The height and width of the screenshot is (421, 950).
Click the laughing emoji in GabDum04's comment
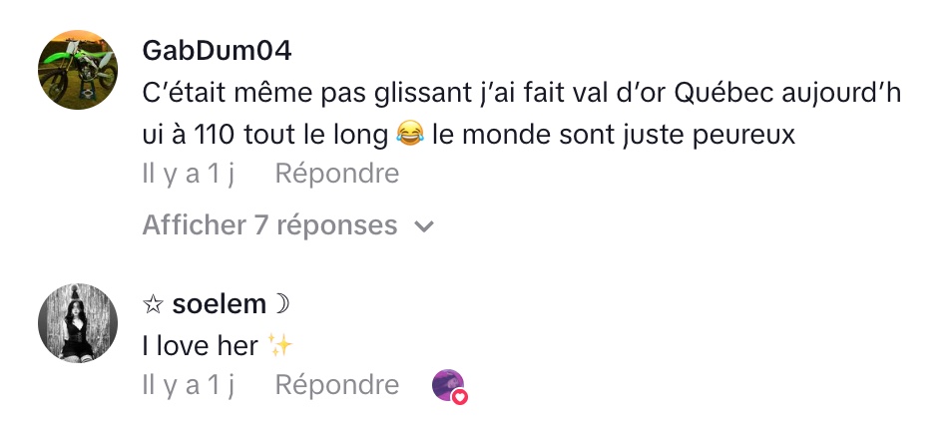[x=408, y=134]
